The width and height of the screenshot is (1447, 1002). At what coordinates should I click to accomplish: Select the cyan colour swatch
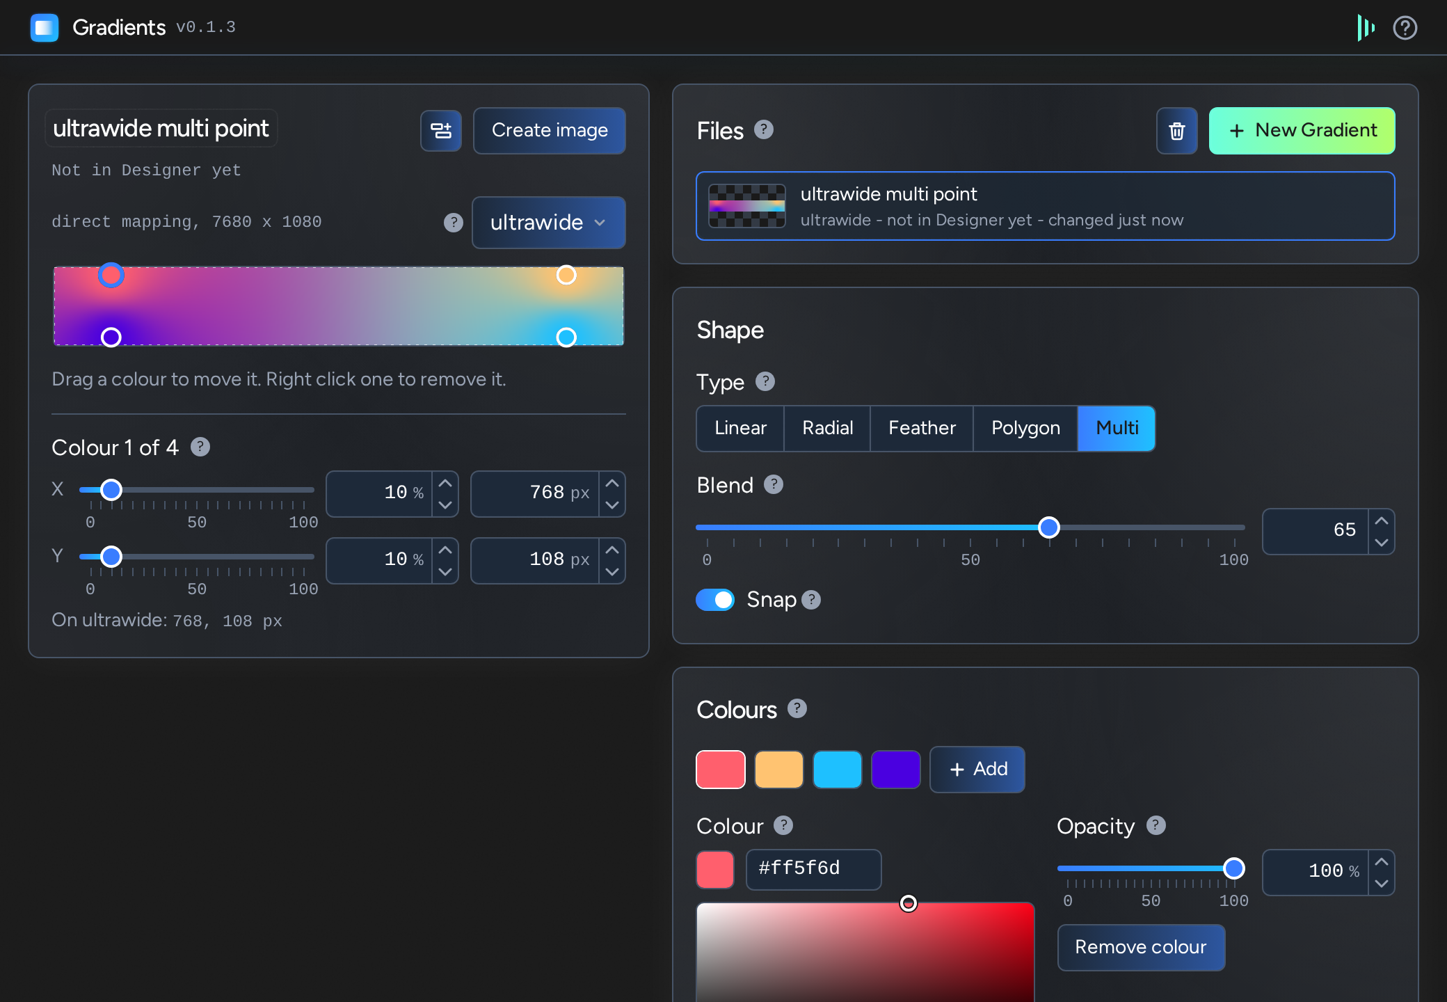(838, 770)
